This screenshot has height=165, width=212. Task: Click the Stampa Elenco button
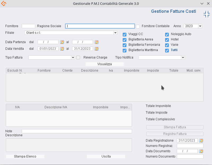coord(25,156)
